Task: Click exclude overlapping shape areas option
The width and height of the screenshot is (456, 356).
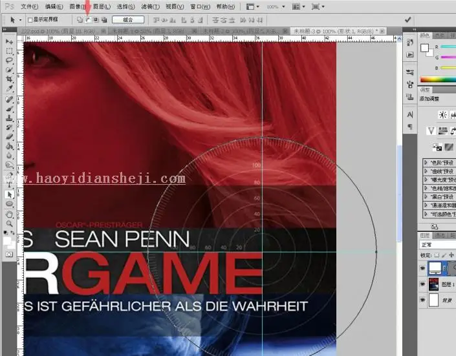Action: tap(104, 20)
